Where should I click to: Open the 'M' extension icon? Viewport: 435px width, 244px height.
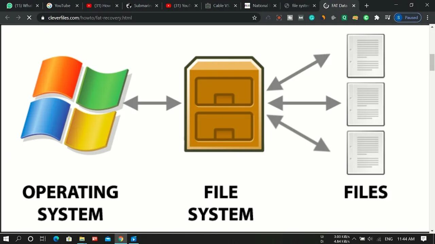(x=301, y=18)
